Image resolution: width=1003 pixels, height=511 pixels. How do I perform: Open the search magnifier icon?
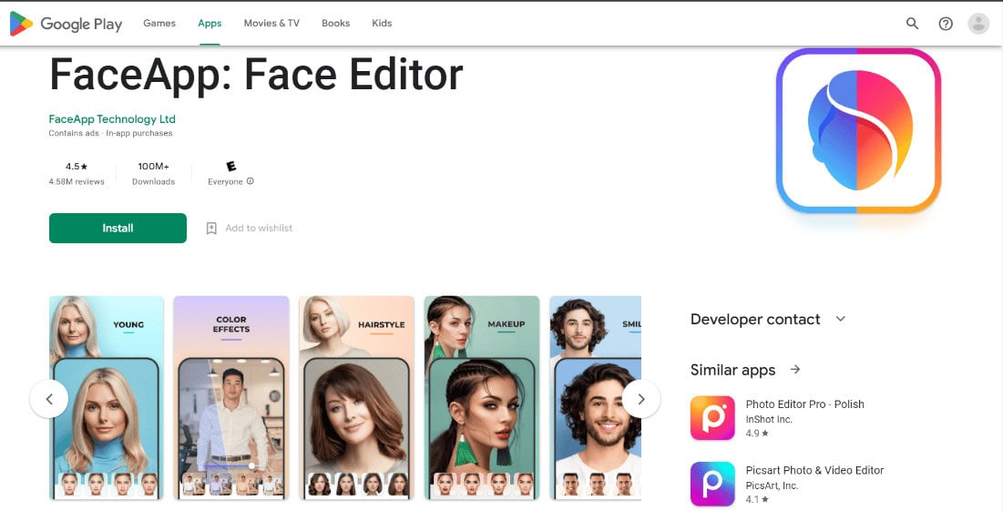pos(912,24)
